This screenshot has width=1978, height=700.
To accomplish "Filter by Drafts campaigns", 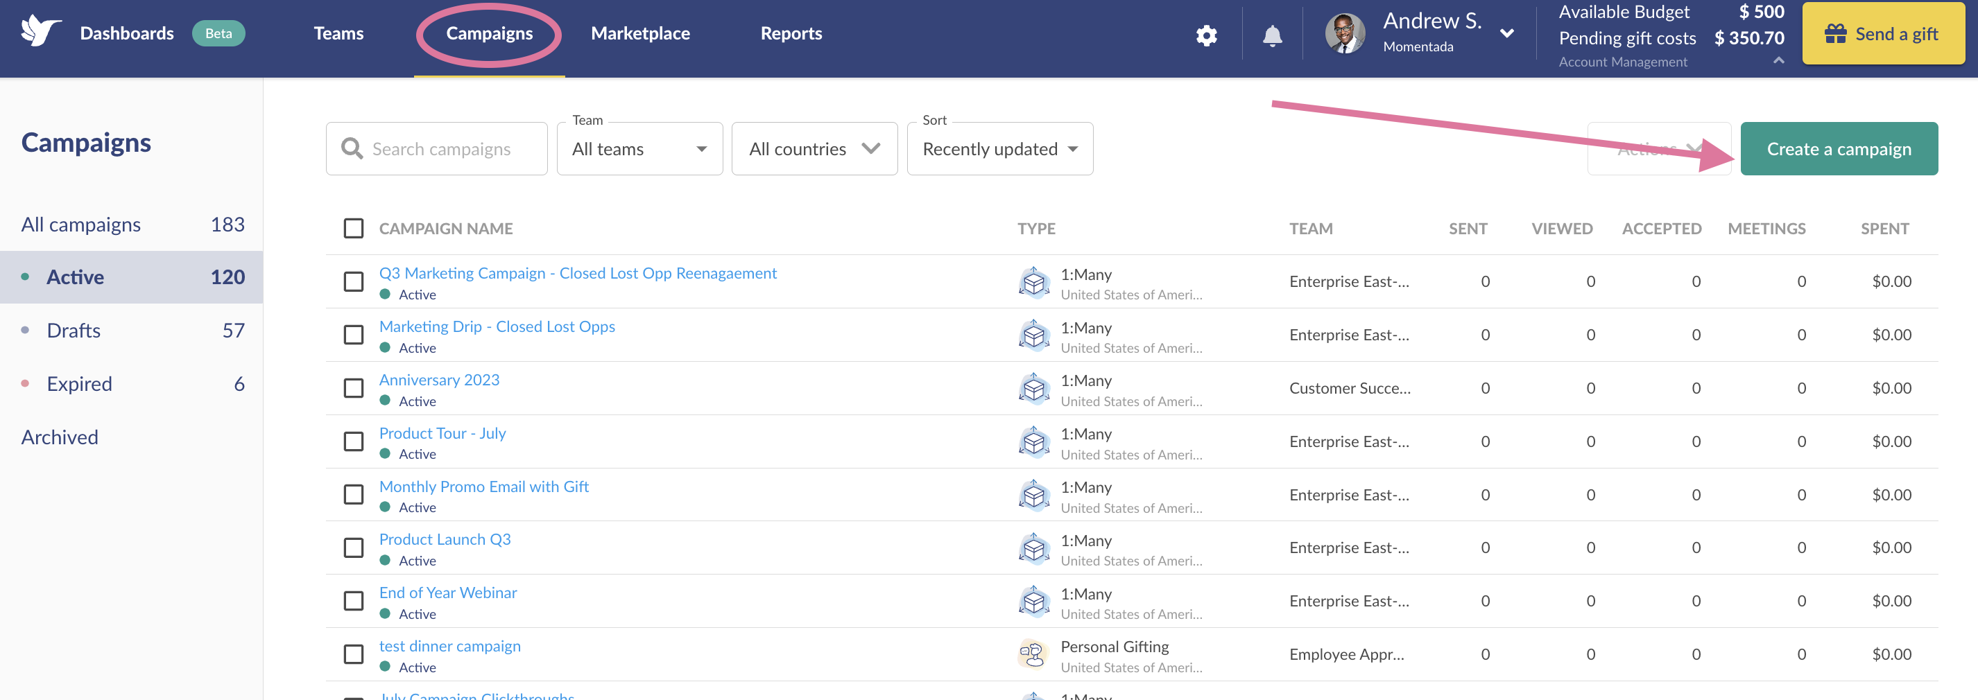I will (132, 330).
